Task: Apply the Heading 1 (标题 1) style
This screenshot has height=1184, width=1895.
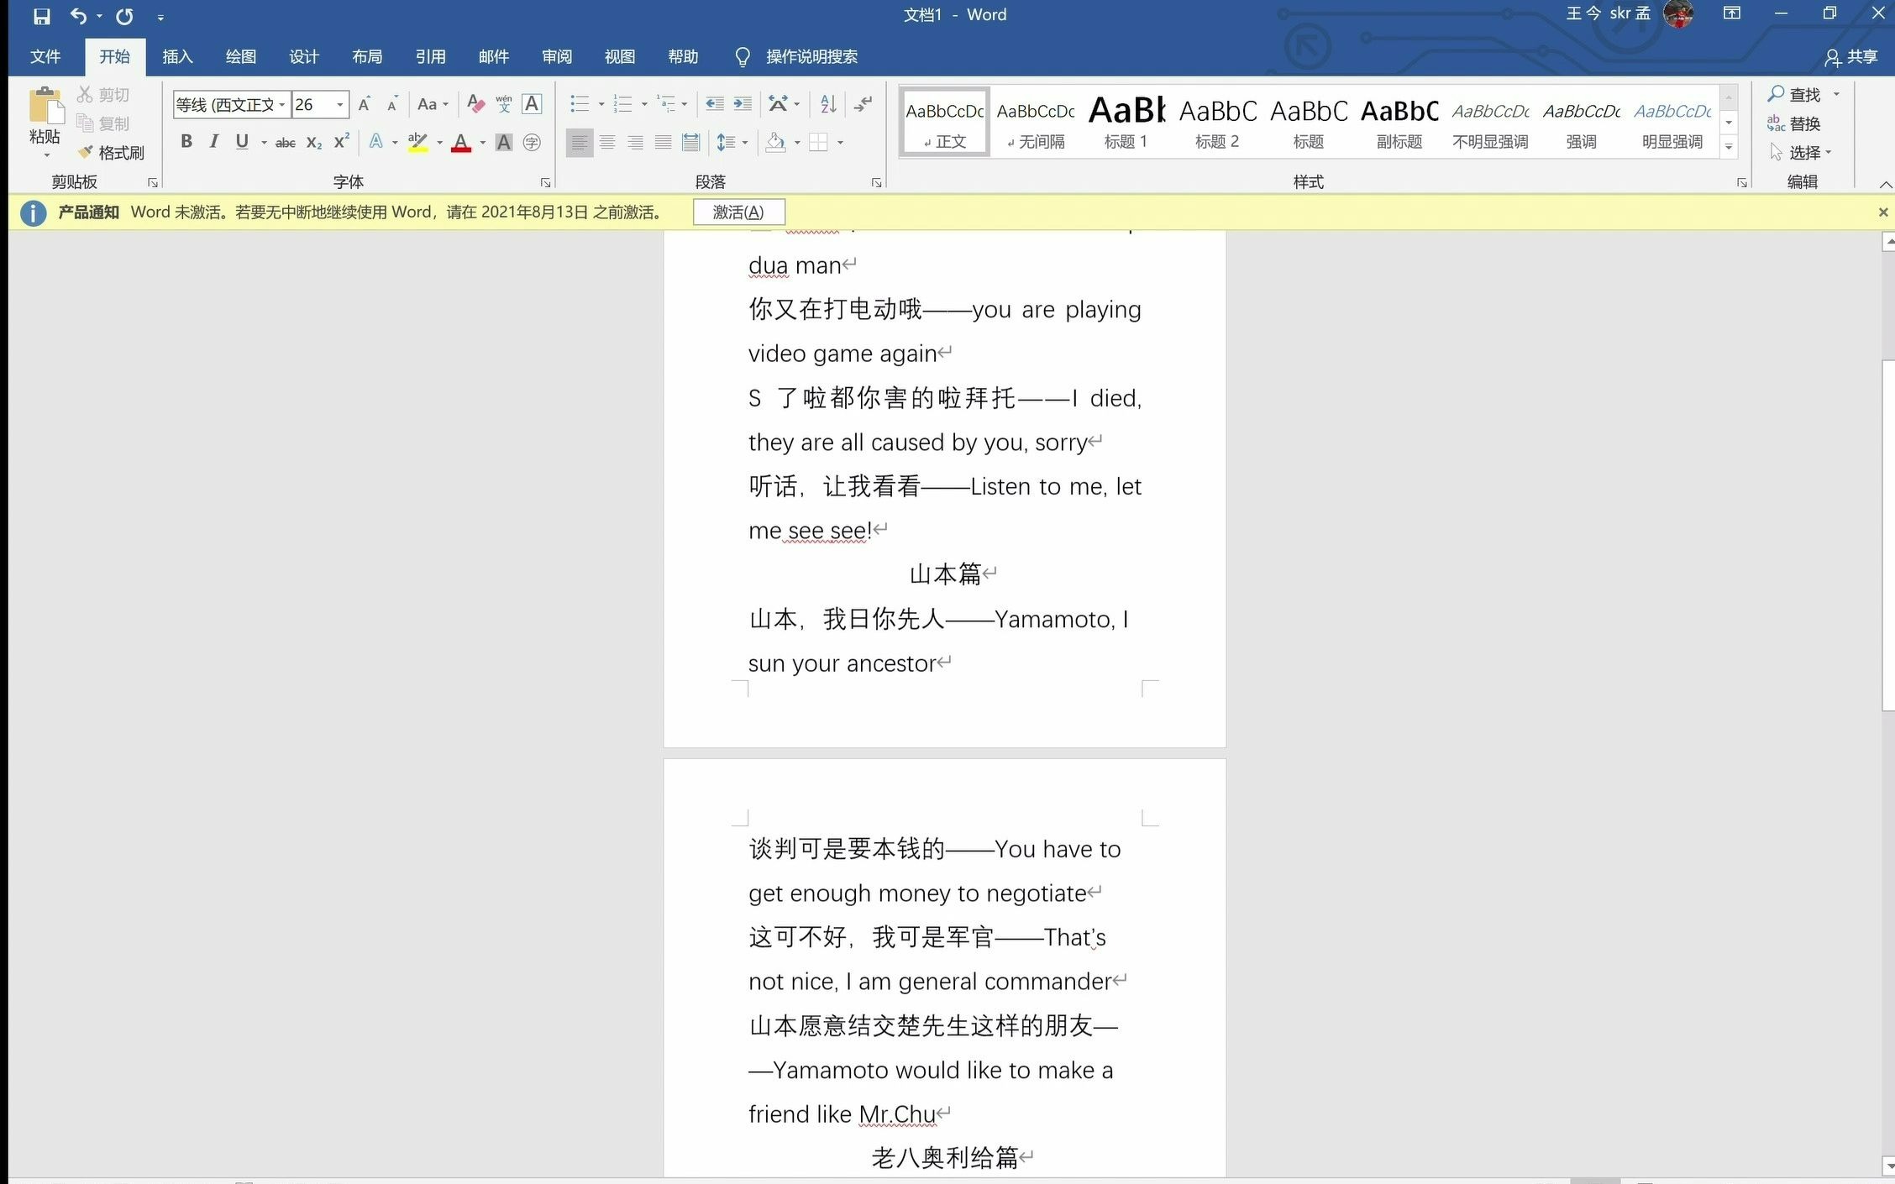Action: click(1126, 121)
